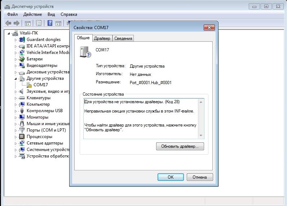This screenshot has width=287, height=206.
Task: Click the blue Help question-mark toolbar icon
Action: click(x=50, y=23)
